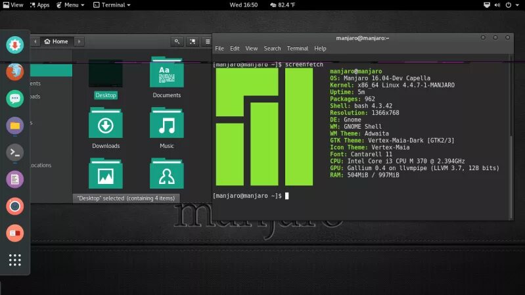525x295 pixels.
Task: Open the terminal Edit menu
Action: pos(235,49)
